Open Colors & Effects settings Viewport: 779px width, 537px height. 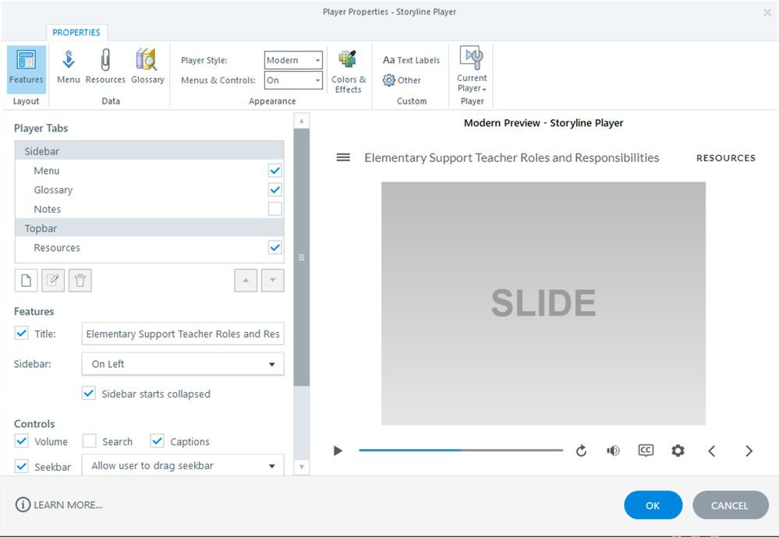click(348, 71)
